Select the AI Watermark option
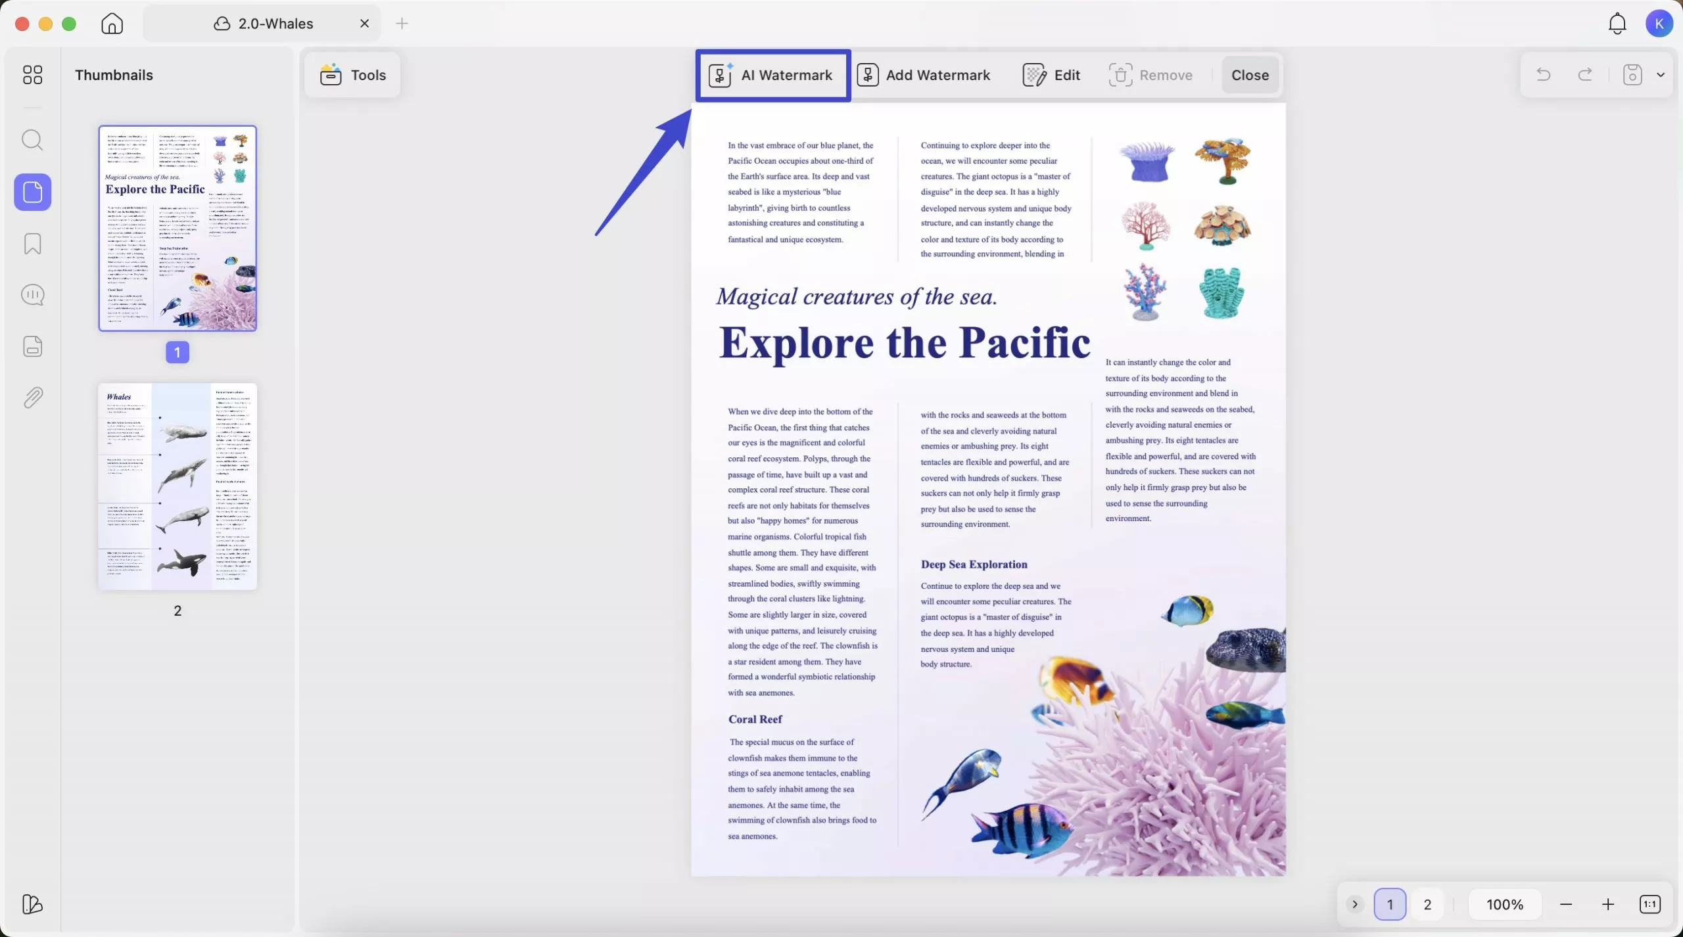 pos(772,75)
